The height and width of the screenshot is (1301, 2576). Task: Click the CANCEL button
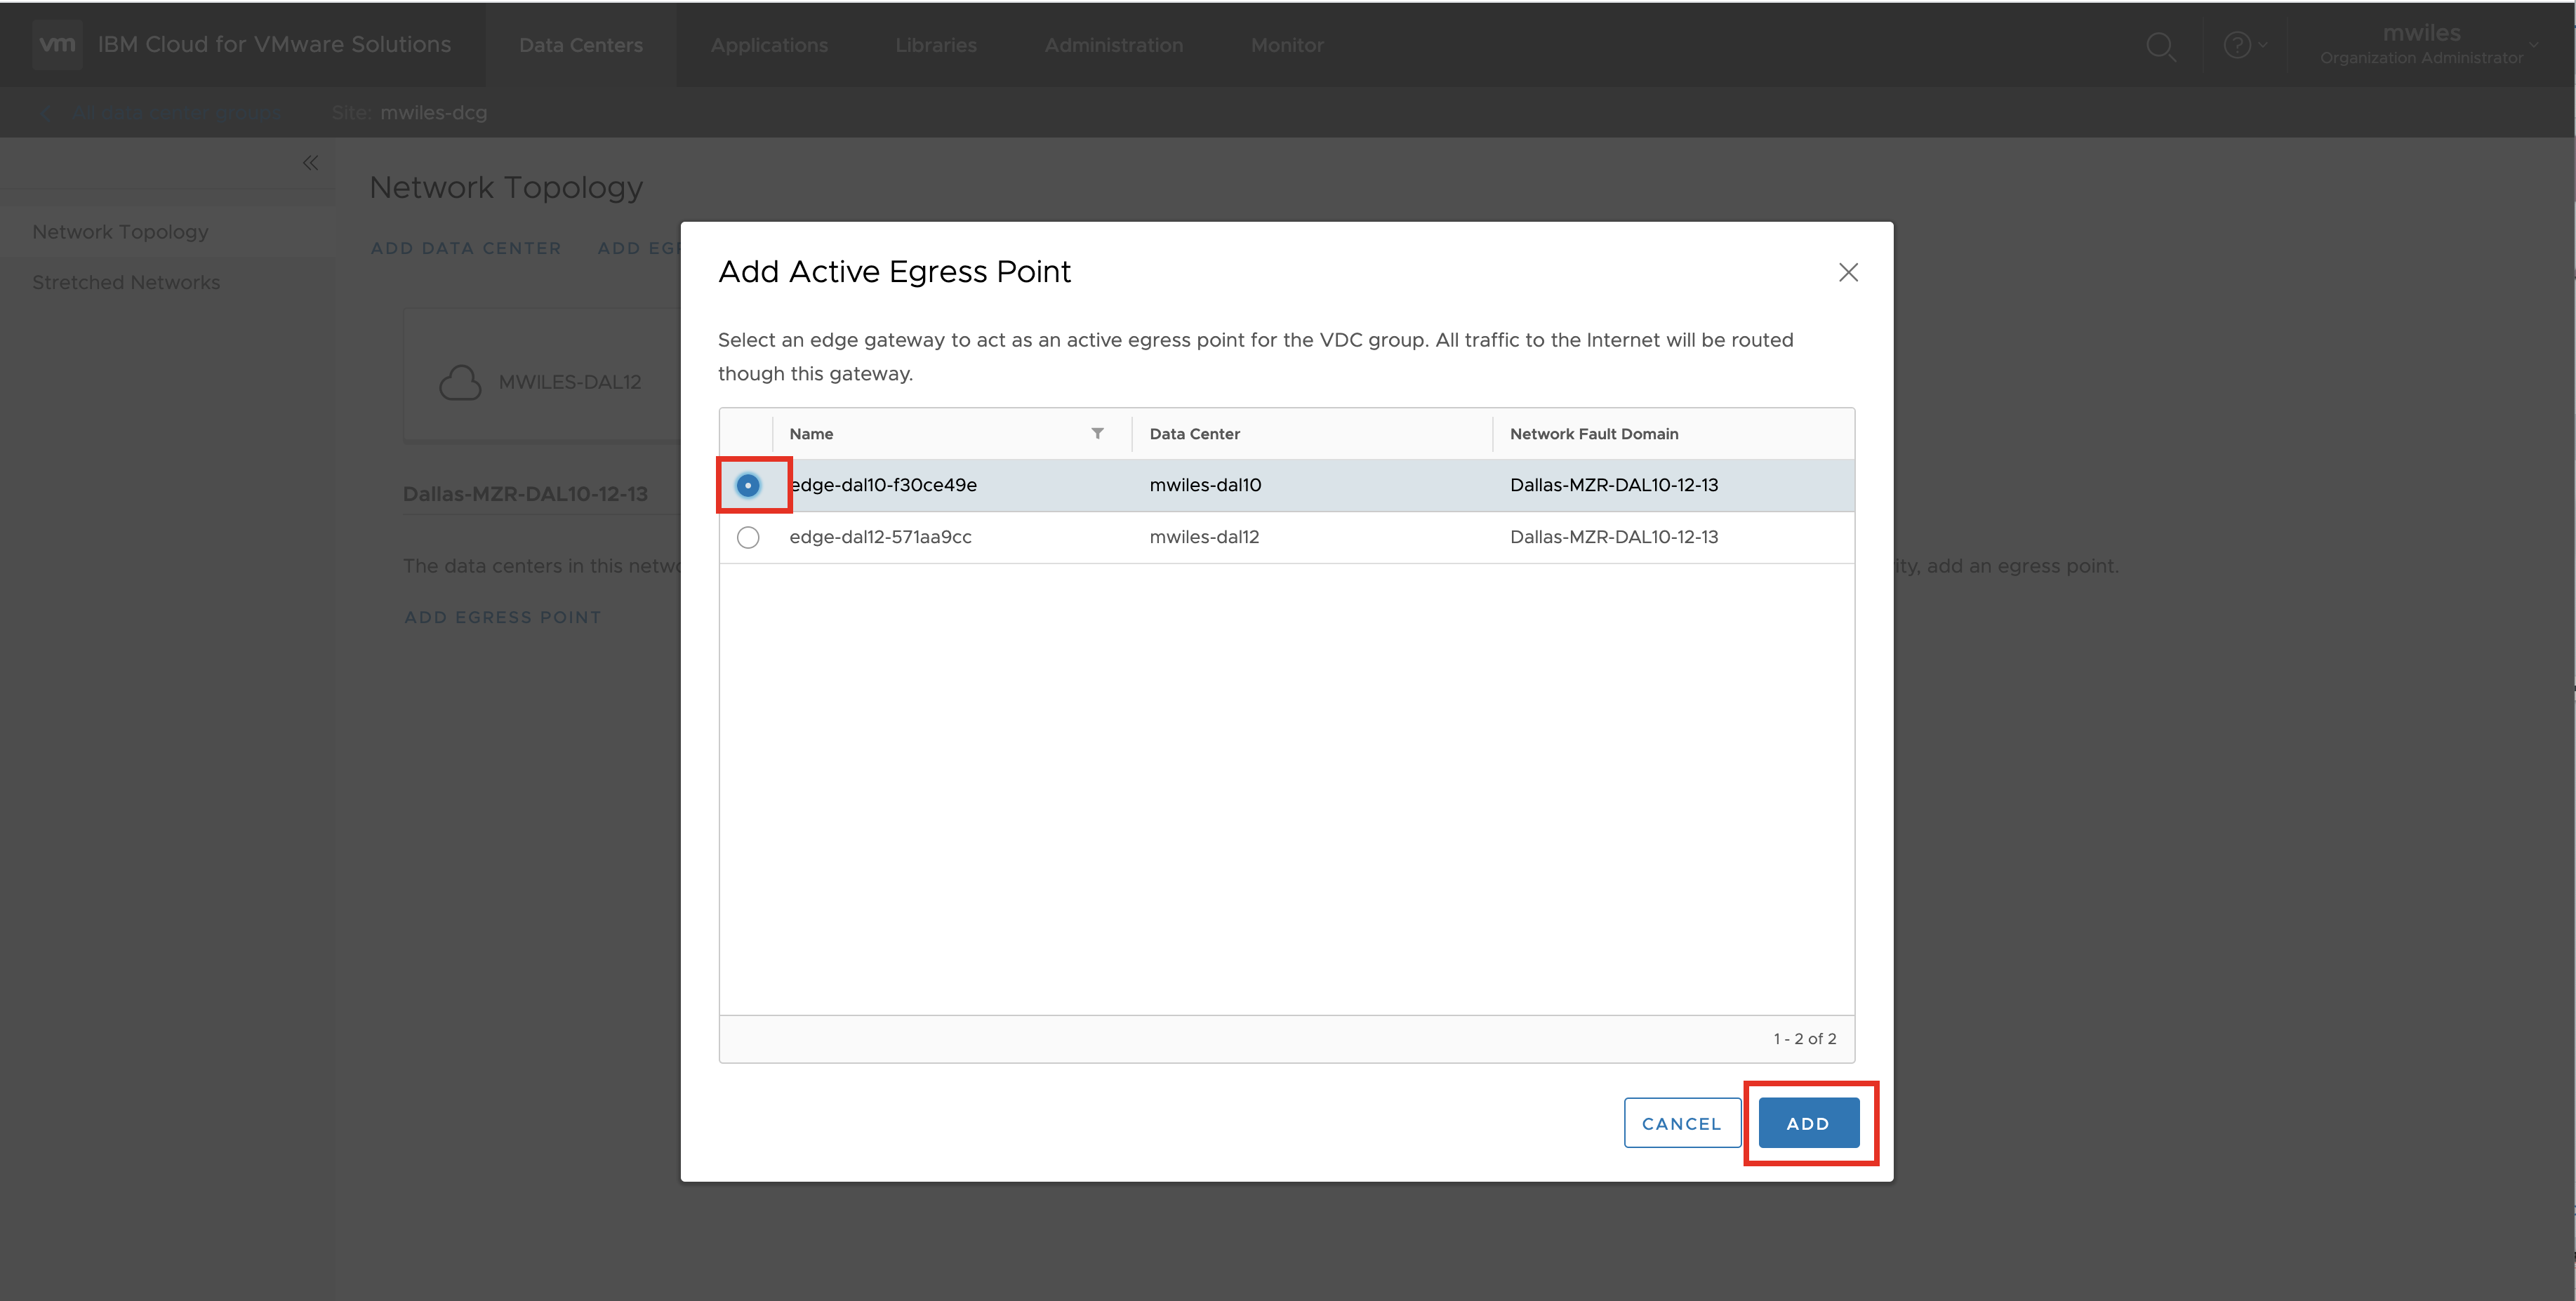tap(1681, 1123)
